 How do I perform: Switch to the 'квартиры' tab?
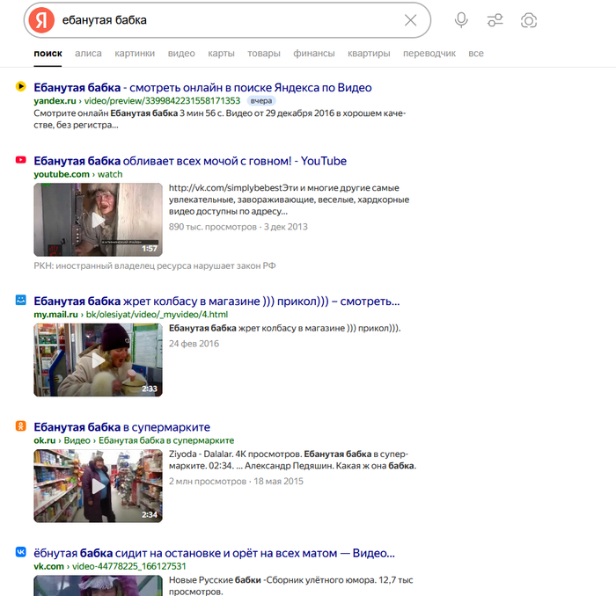[x=369, y=54]
